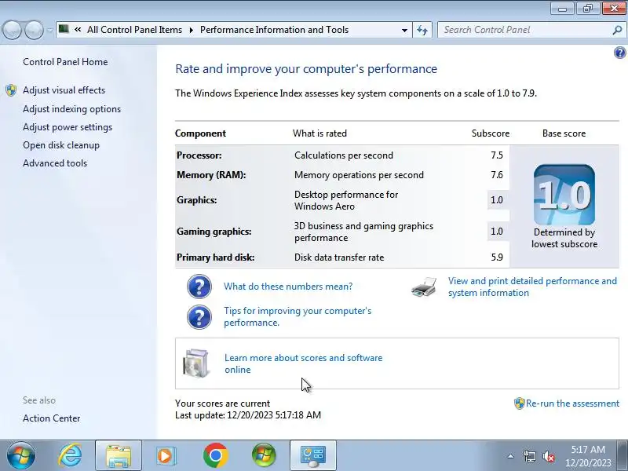This screenshot has width=628, height=471.
Task: Show hidden tray icons arrow
Action: 510,456
